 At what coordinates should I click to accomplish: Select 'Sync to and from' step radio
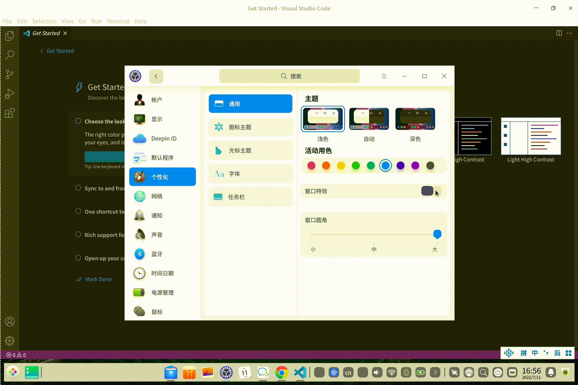[78, 188]
